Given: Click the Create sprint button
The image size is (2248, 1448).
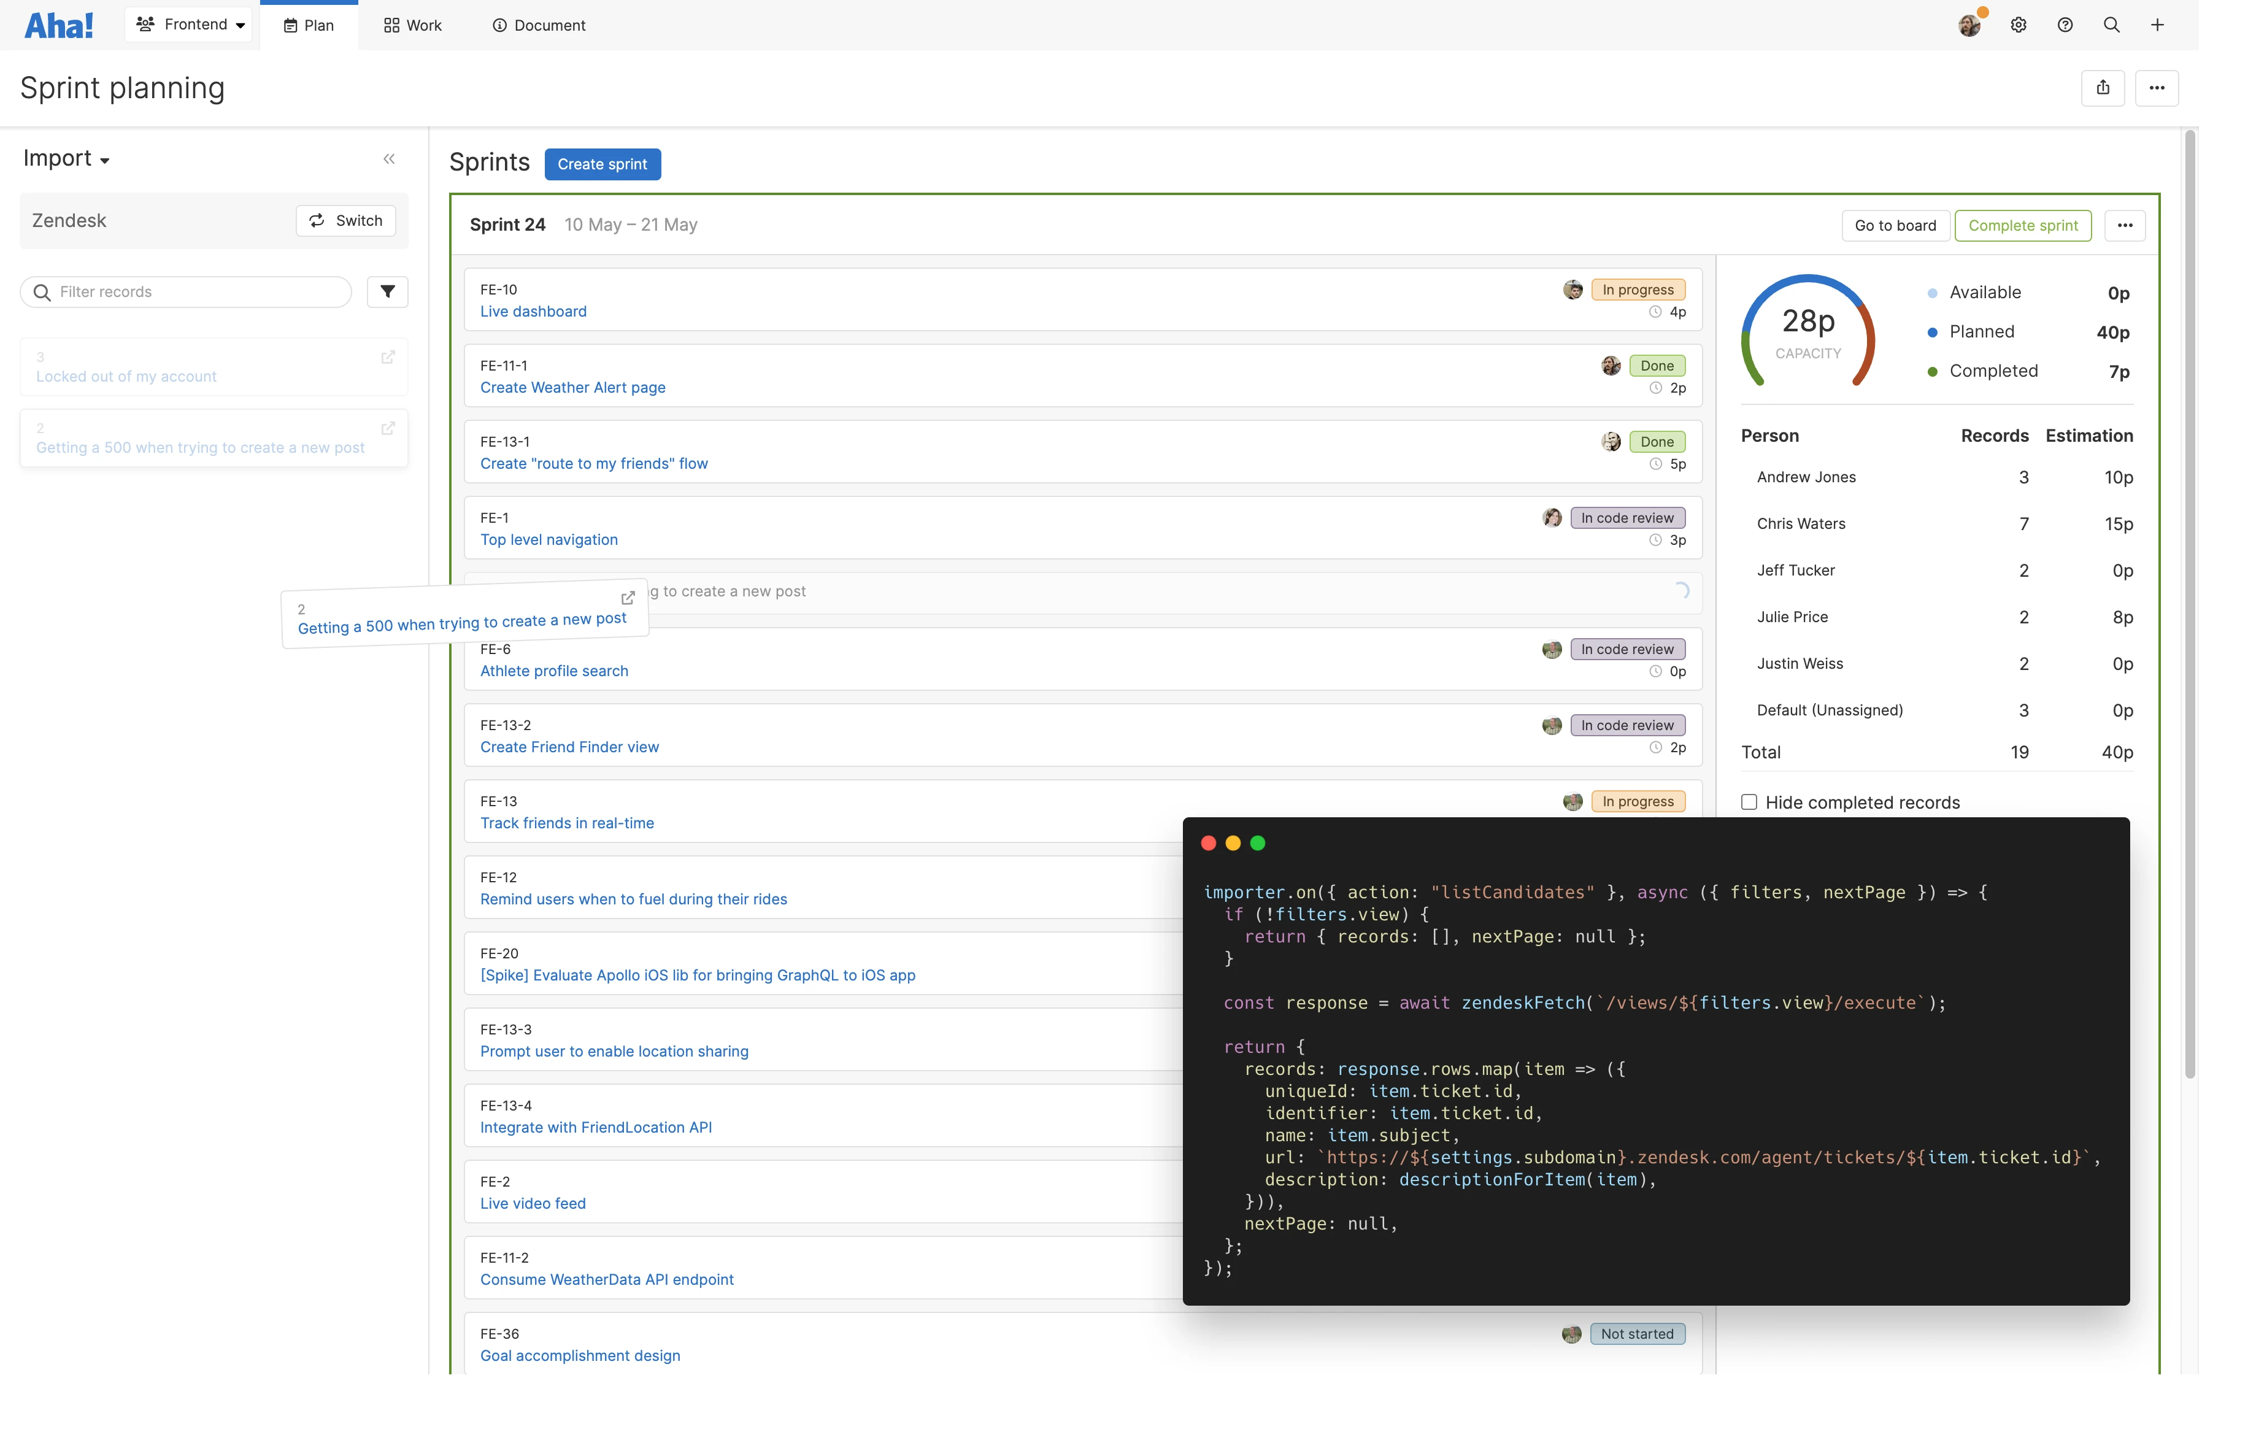Looking at the screenshot, I should click(602, 164).
